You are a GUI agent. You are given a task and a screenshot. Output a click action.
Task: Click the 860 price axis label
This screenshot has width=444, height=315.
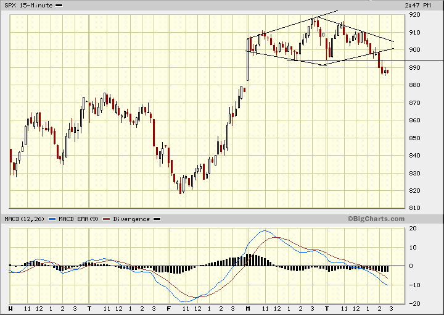414,120
